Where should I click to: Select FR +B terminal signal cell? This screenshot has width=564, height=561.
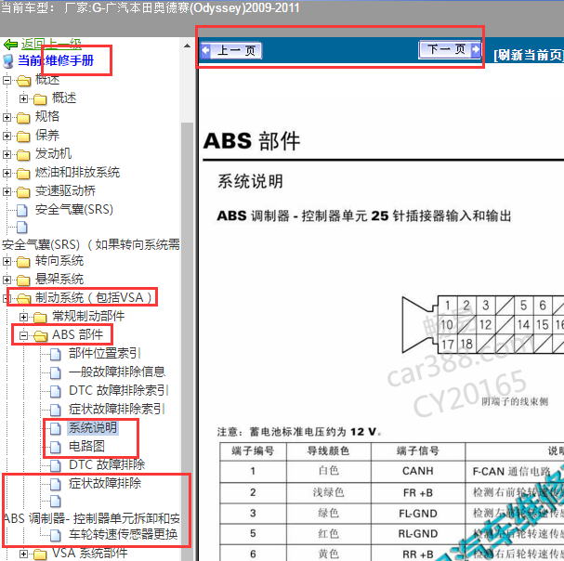click(x=417, y=492)
